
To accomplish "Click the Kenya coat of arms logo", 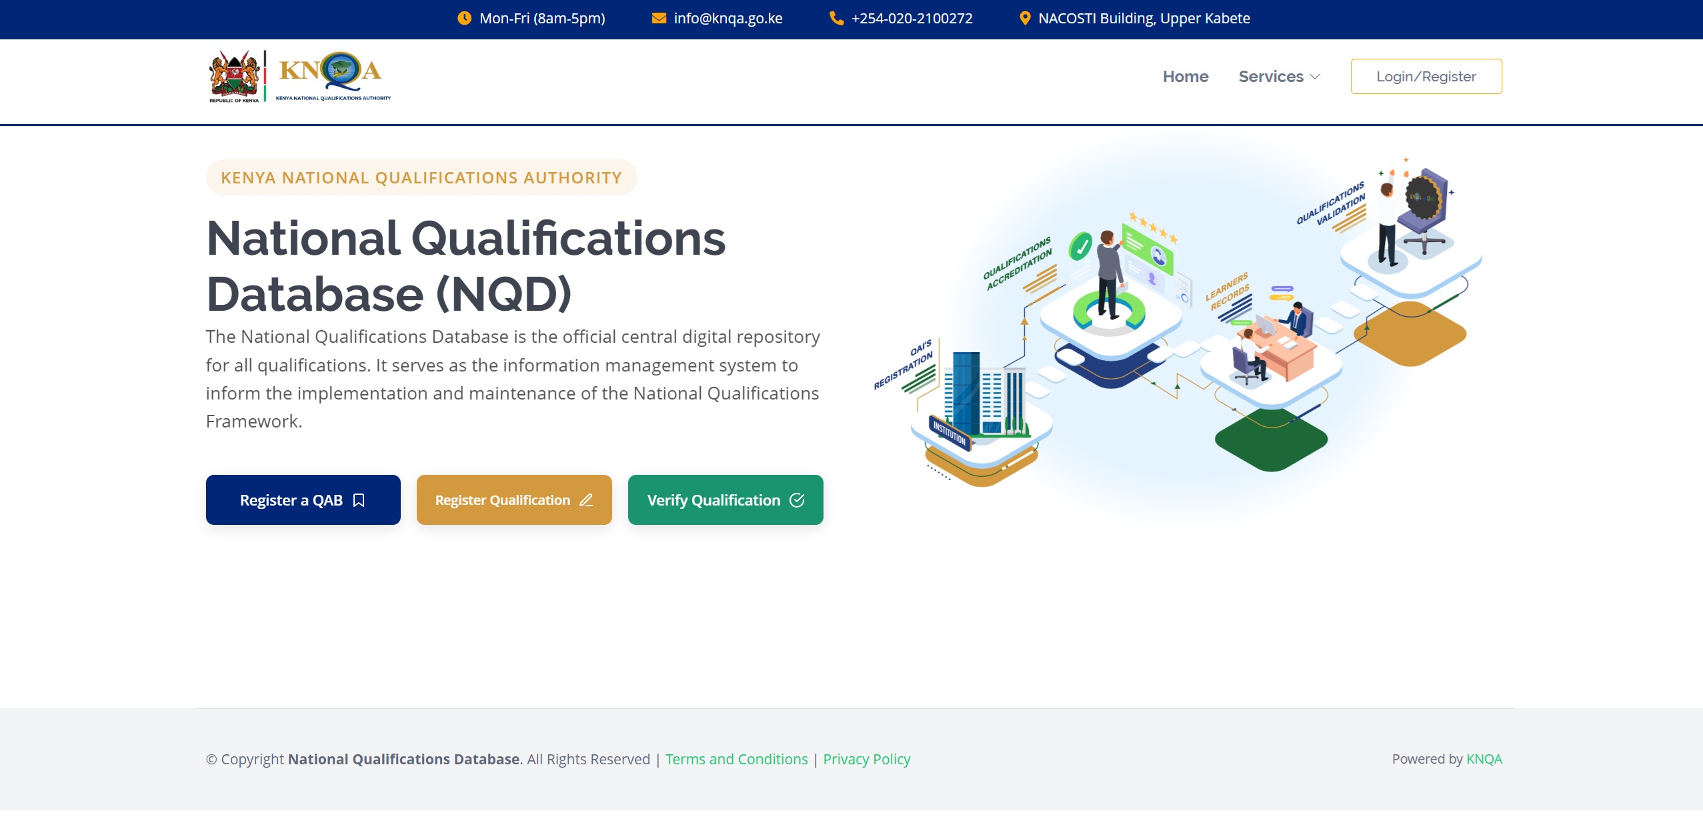I will (234, 76).
